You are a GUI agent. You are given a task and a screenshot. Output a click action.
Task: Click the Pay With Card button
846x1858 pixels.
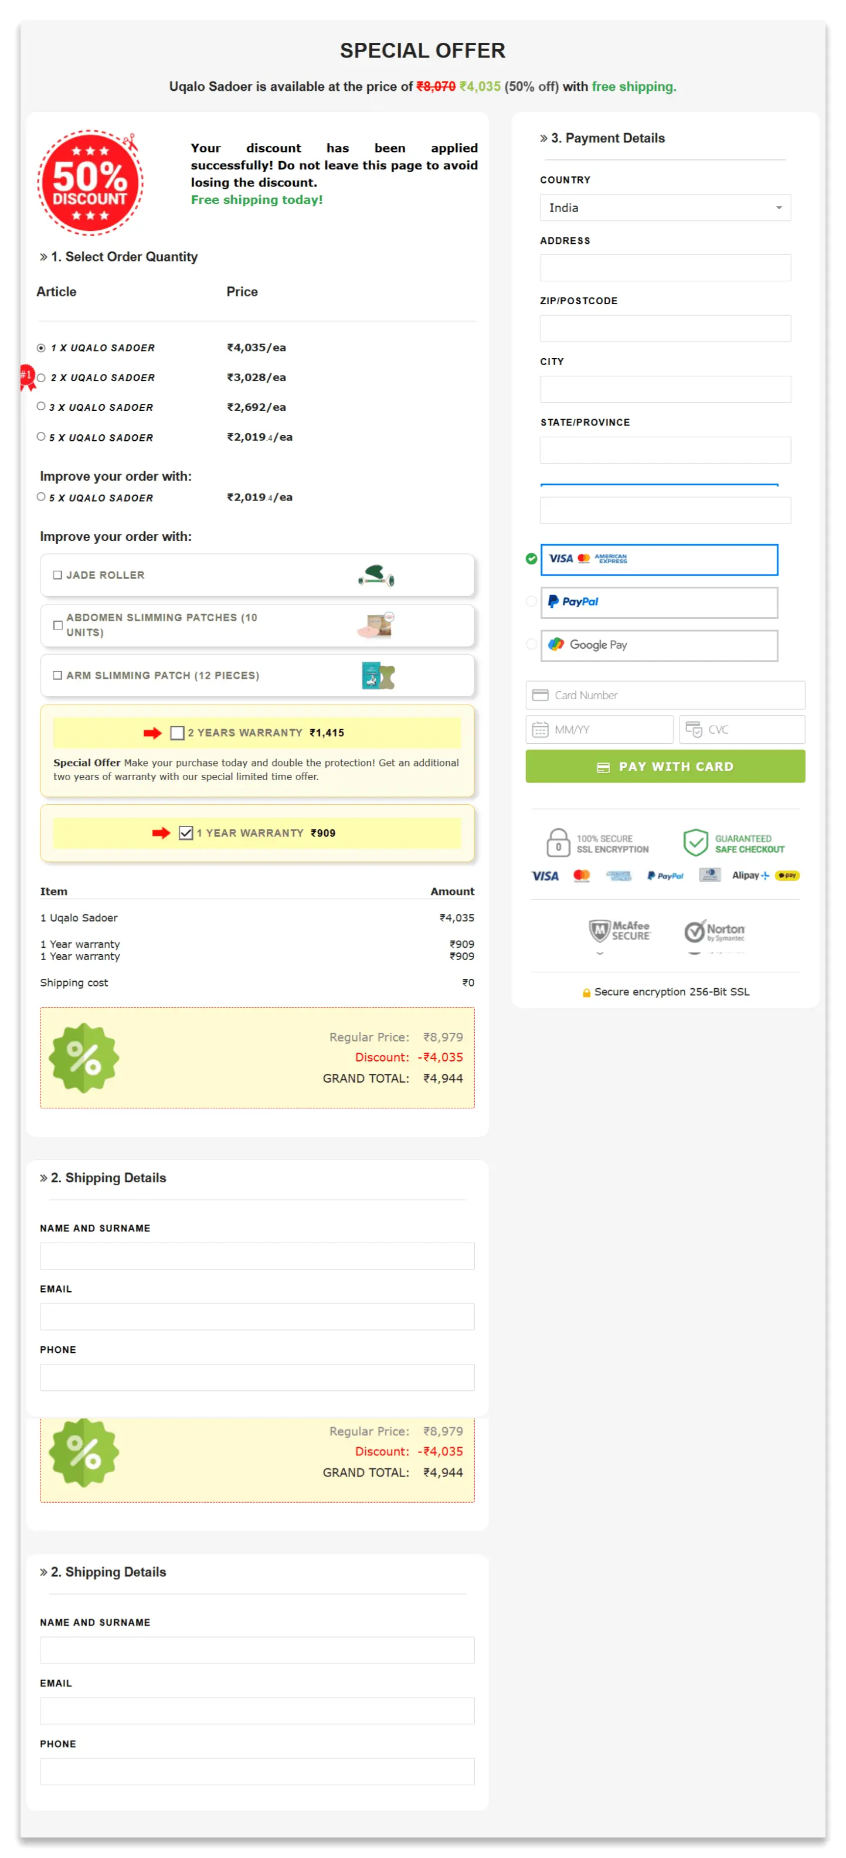[664, 766]
